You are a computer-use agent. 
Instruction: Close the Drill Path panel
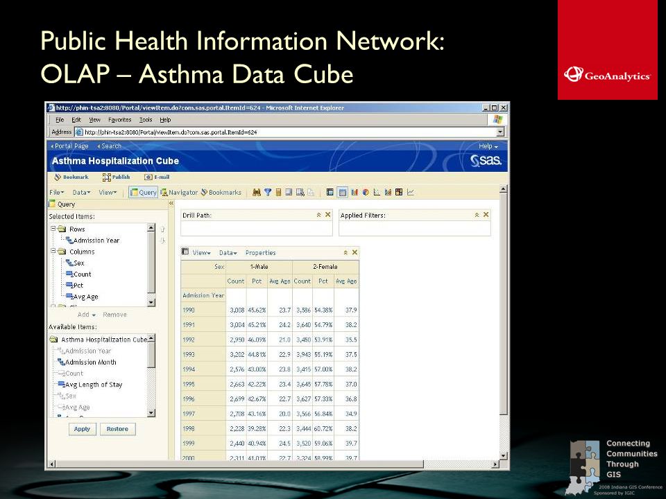coord(328,215)
